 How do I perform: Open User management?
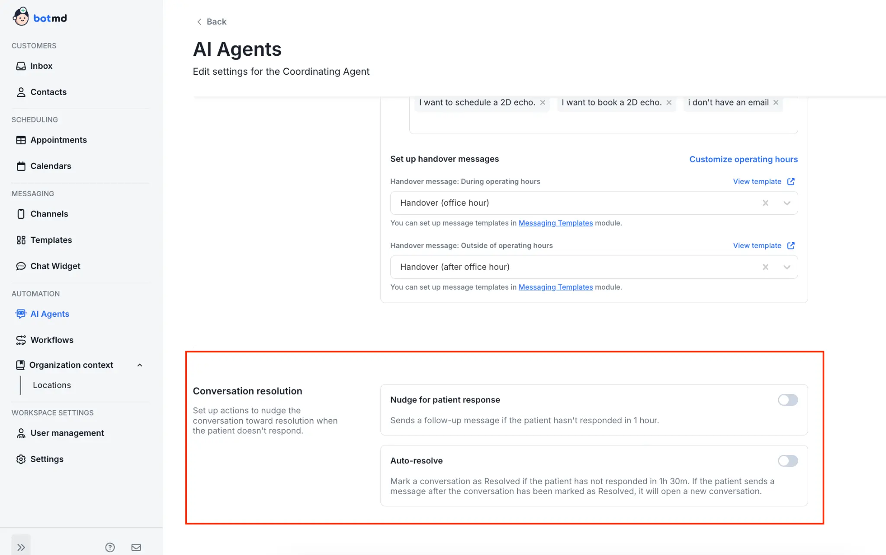pos(67,433)
